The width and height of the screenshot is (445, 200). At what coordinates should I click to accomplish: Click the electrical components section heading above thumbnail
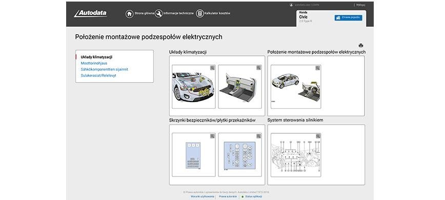(316, 52)
